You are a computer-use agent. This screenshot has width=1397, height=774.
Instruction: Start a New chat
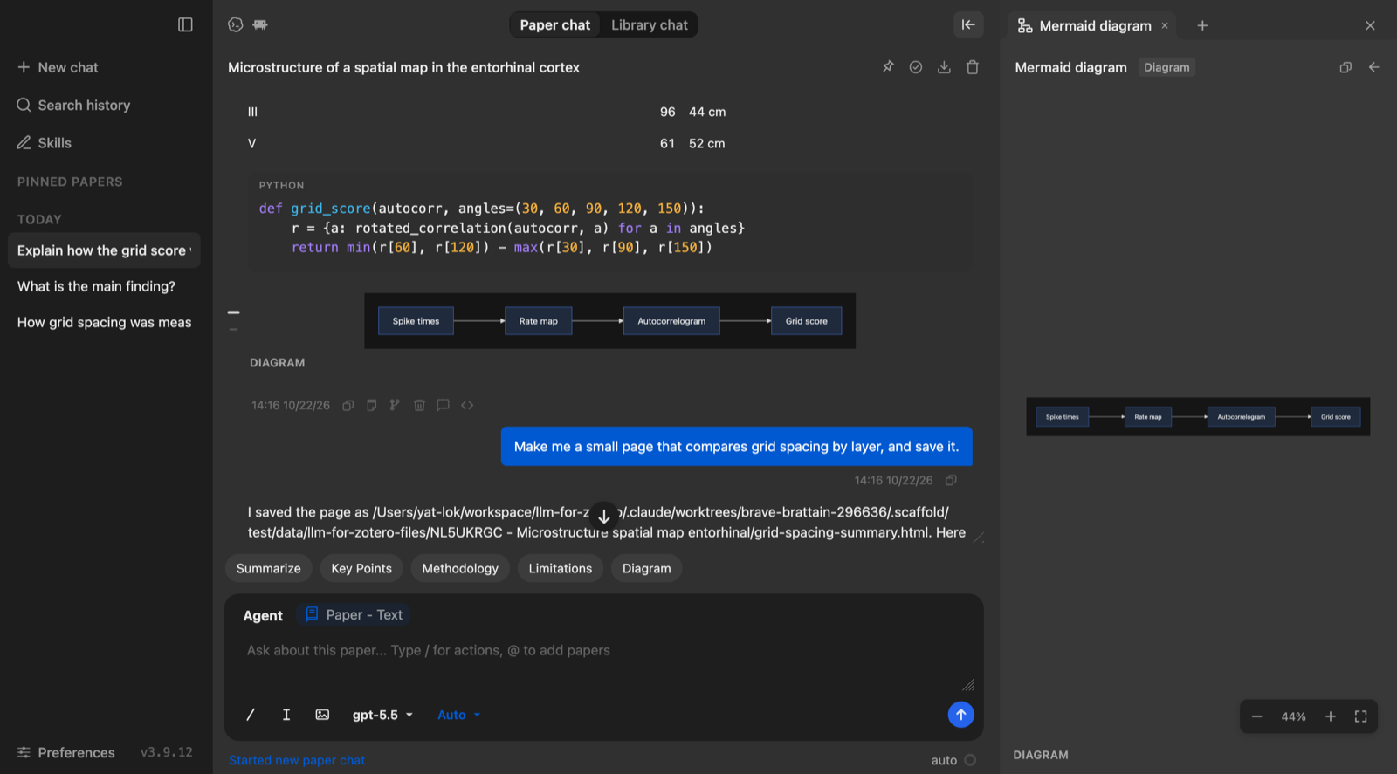tap(58, 67)
